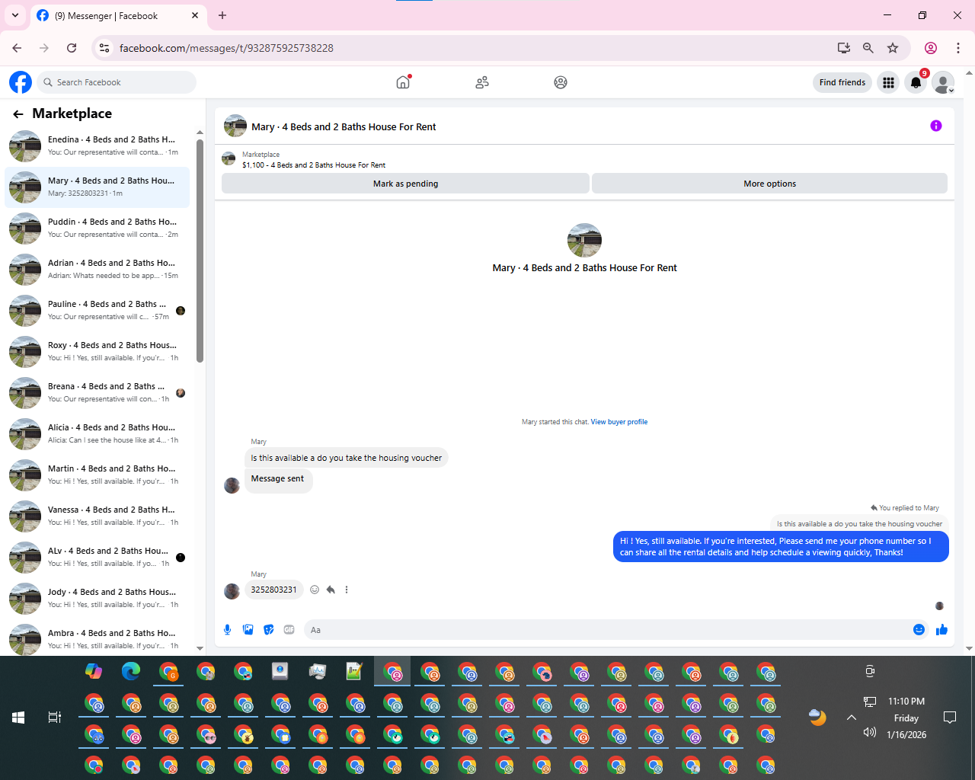Open the notifications bell

916,82
